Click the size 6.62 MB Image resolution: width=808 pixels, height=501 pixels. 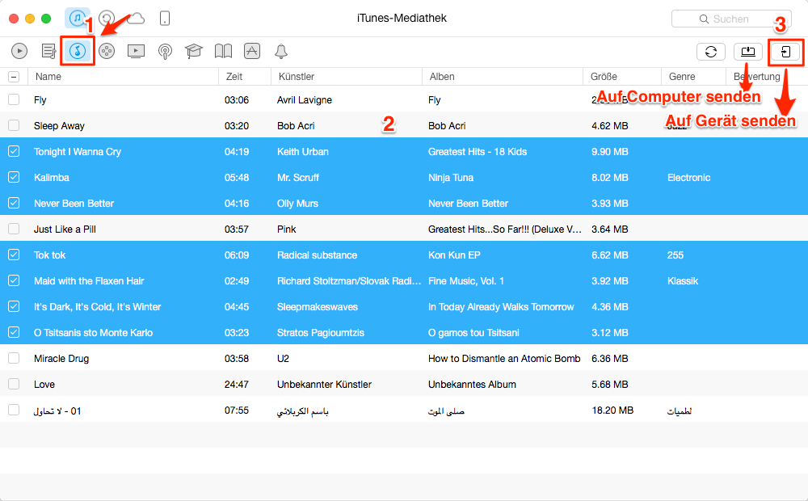(609, 255)
